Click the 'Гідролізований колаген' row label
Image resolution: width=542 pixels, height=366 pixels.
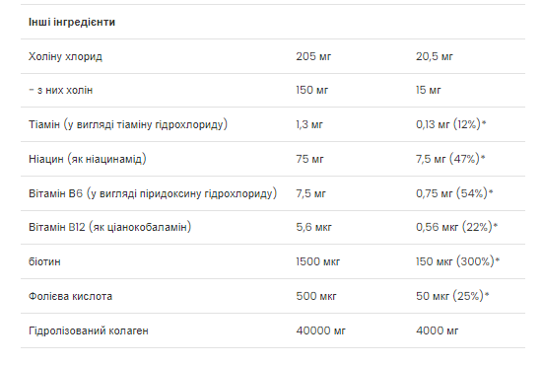(x=88, y=330)
